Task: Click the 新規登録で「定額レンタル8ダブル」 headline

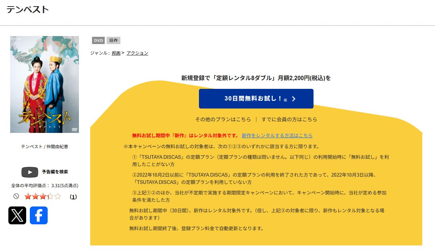Action: (x=256, y=78)
